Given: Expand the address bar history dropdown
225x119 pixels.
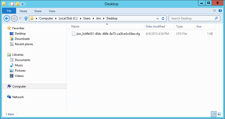Looking at the screenshot, I should (157, 18).
